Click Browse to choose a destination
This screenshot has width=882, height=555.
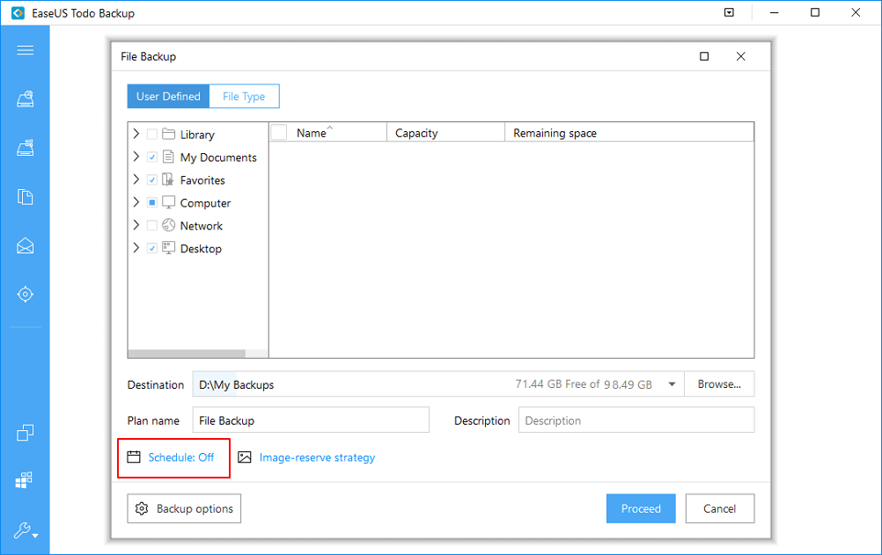(x=719, y=384)
